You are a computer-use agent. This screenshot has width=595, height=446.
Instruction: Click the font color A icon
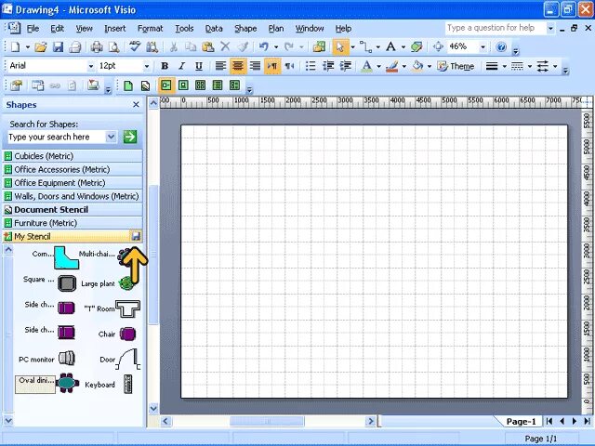[x=366, y=66]
